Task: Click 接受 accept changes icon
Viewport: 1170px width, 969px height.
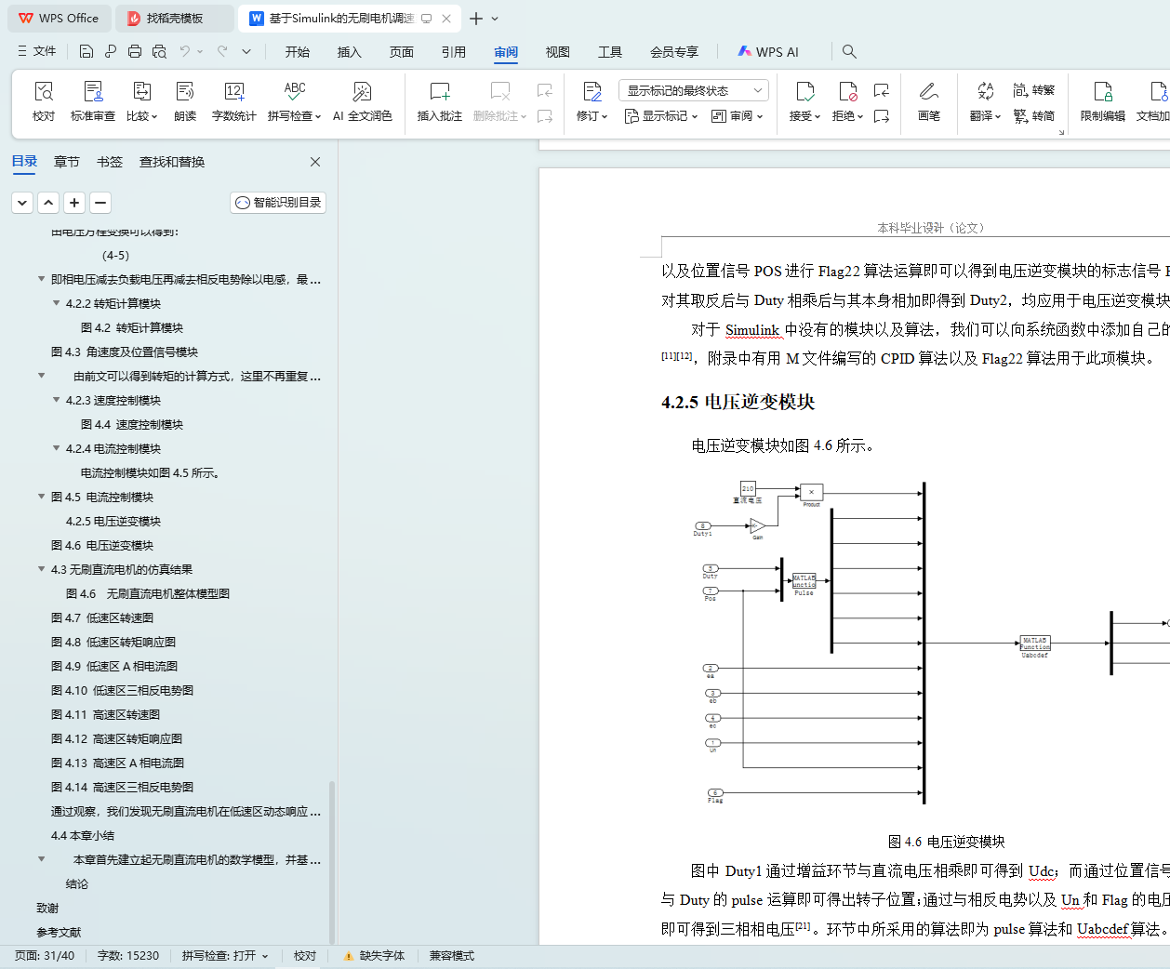Action: click(804, 91)
